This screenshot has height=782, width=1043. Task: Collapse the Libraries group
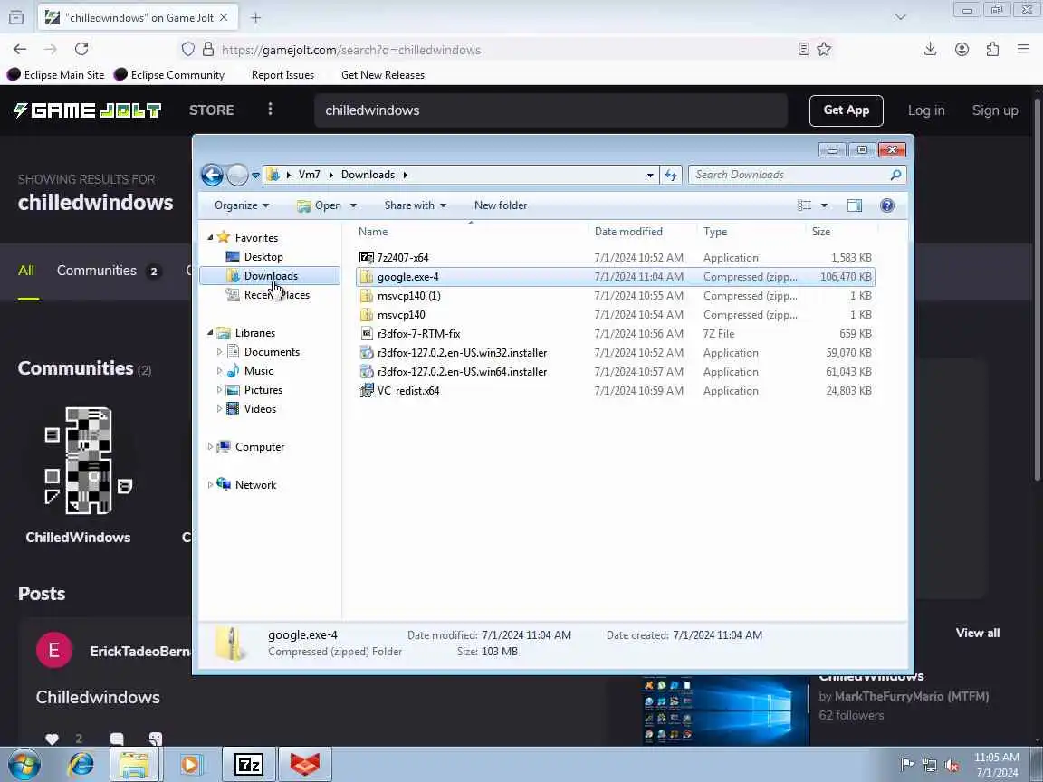click(x=210, y=332)
